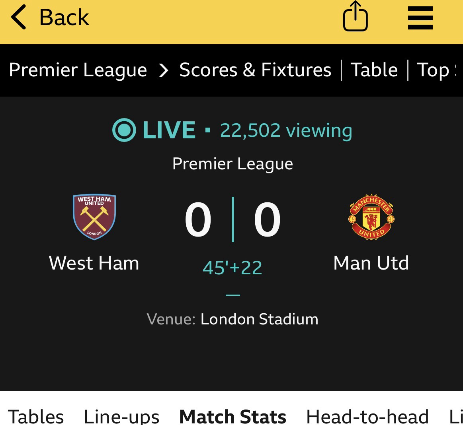Open the Head-to-head tab
Image resolution: width=463 pixels, height=425 pixels.
[x=367, y=416]
